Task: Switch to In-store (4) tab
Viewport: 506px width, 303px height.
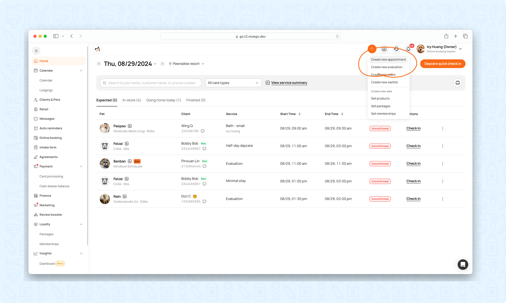Action: (x=132, y=100)
